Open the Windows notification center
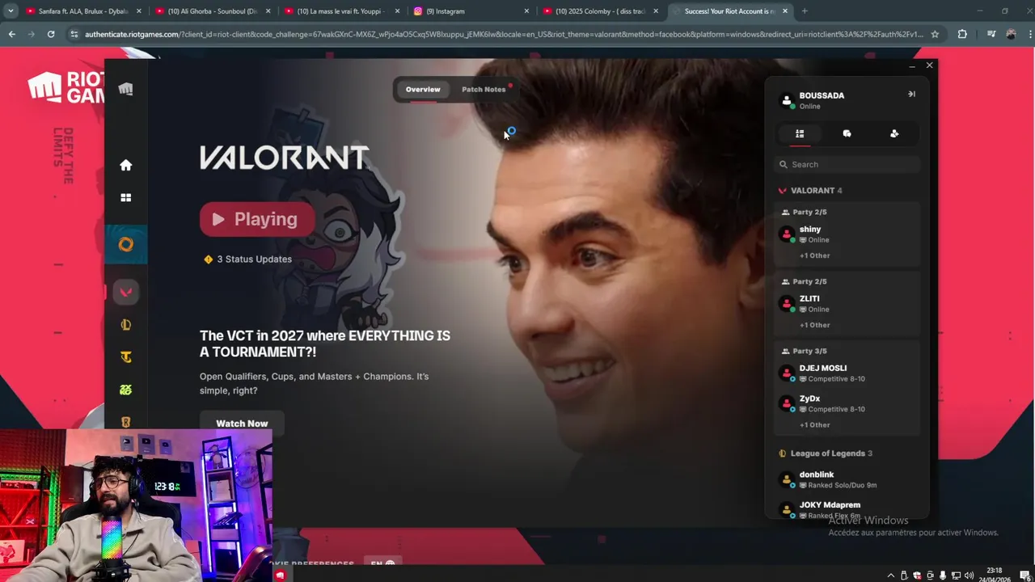 (x=1024, y=576)
